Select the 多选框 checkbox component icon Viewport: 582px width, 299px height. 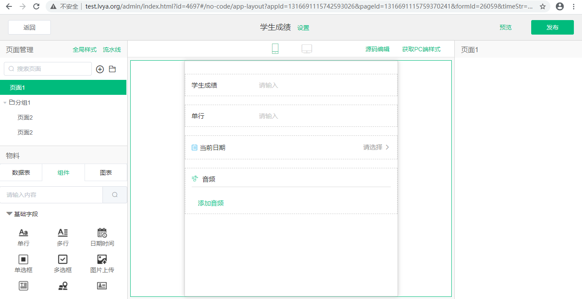63,259
